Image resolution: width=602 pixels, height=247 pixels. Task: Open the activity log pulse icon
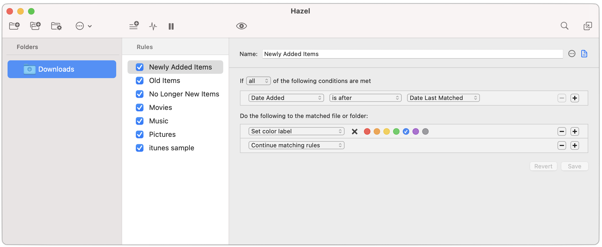[x=153, y=26]
